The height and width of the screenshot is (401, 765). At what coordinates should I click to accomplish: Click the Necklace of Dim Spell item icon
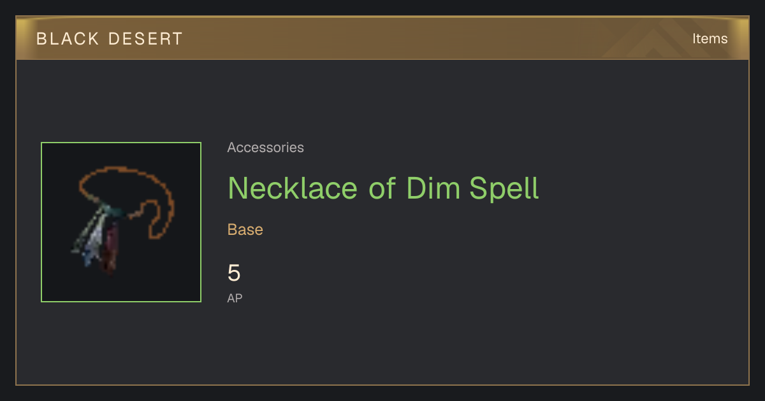point(121,222)
